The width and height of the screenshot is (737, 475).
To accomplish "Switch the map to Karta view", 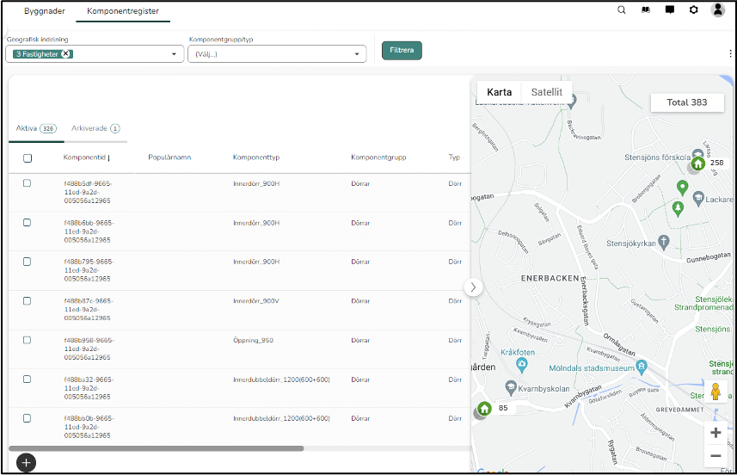I will (499, 92).
